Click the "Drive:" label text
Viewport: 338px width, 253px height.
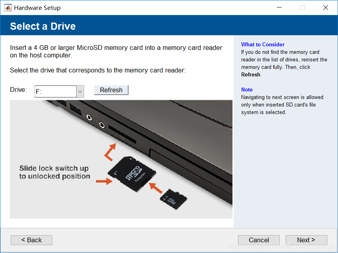[x=18, y=90]
